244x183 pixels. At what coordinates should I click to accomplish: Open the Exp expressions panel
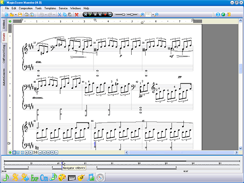[x=35, y=178]
